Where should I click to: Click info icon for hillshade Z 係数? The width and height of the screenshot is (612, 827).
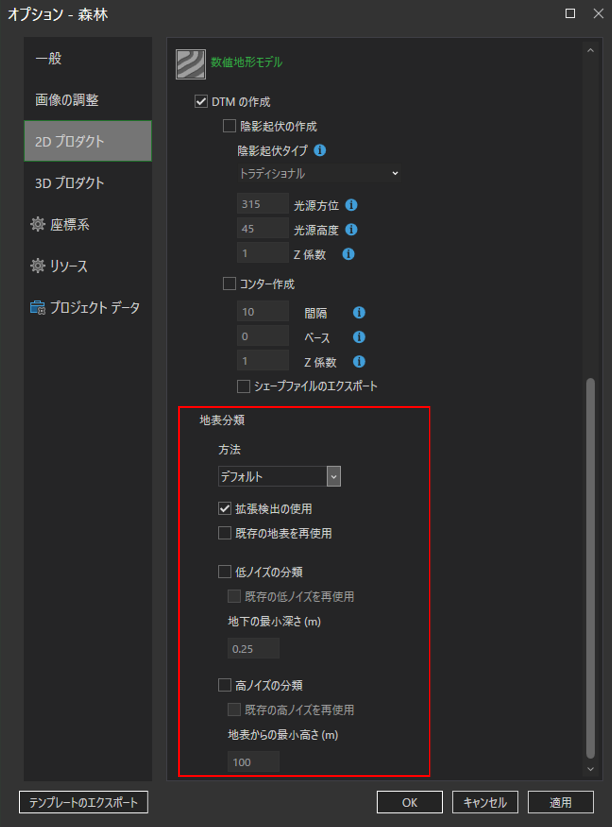pyautogui.click(x=348, y=254)
